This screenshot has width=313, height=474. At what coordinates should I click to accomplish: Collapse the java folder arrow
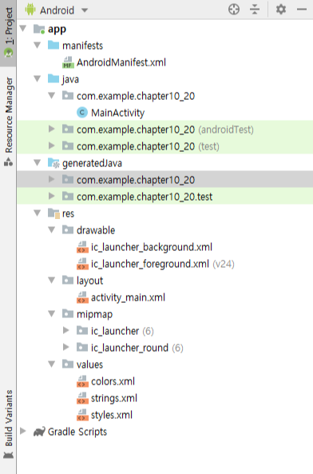coord(38,79)
